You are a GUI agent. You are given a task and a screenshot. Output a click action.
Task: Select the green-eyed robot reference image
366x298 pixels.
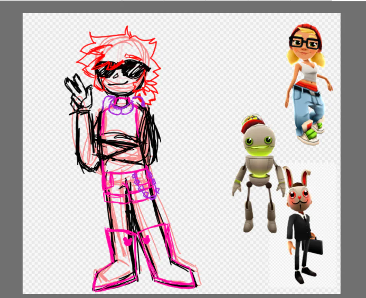tap(258, 173)
